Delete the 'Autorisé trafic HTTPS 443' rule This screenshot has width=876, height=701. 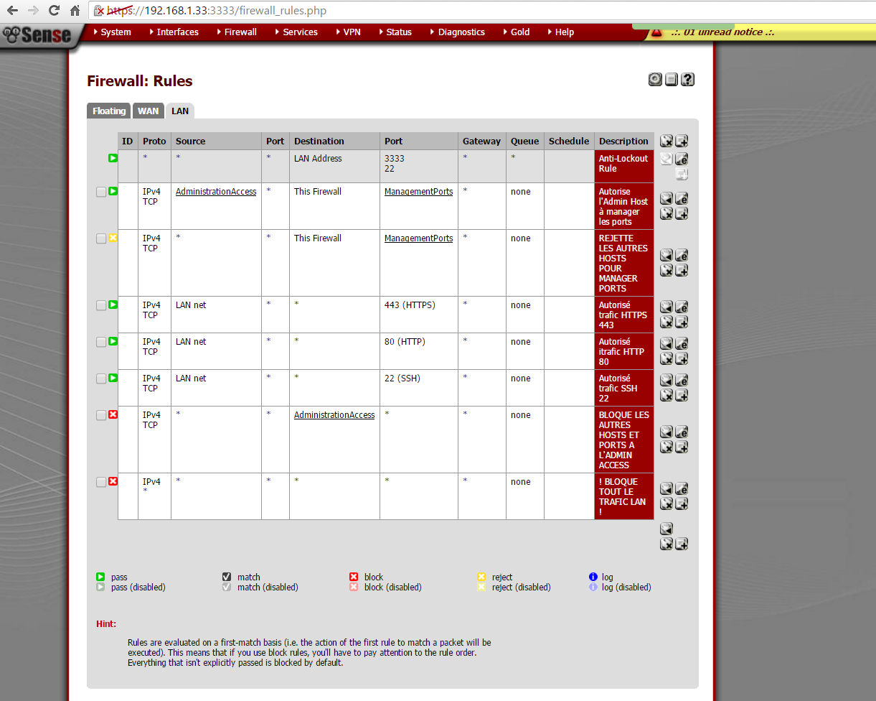[667, 322]
